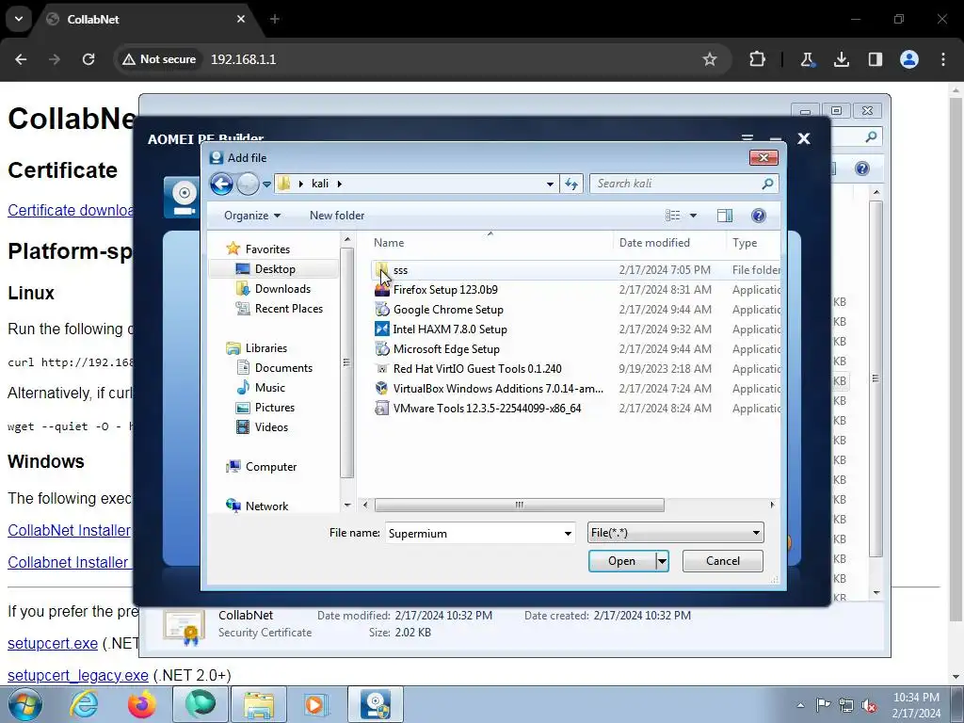Open the File(*.*) type filter dropdown

(676, 533)
